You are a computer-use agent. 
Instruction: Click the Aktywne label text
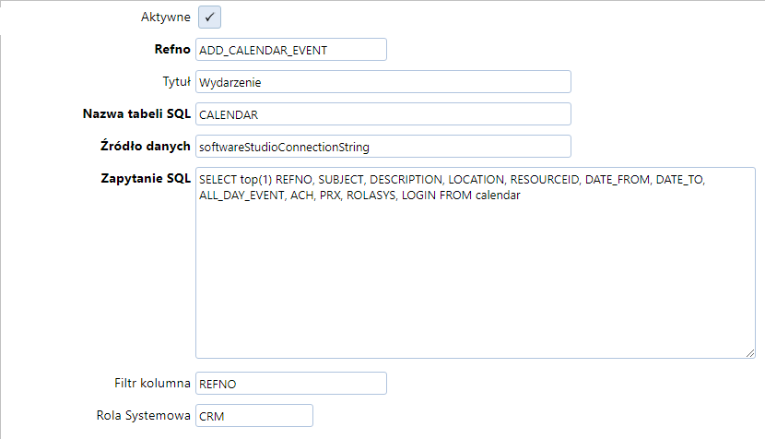(165, 18)
